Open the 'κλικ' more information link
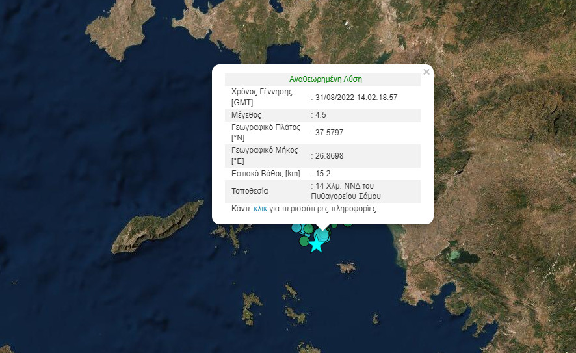The width and height of the screenshot is (576, 353). click(x=260, y=209)
